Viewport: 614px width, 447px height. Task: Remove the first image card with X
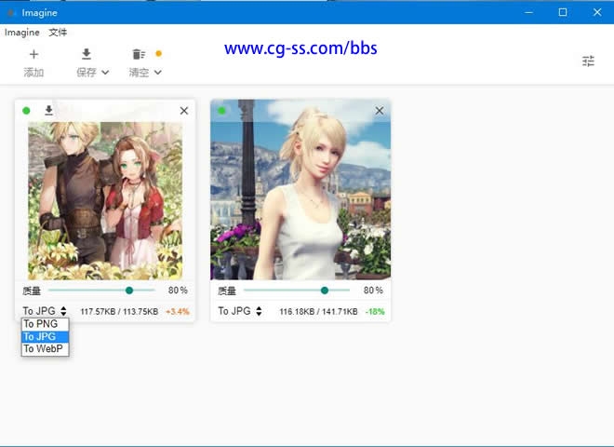(x=183, y=111)
